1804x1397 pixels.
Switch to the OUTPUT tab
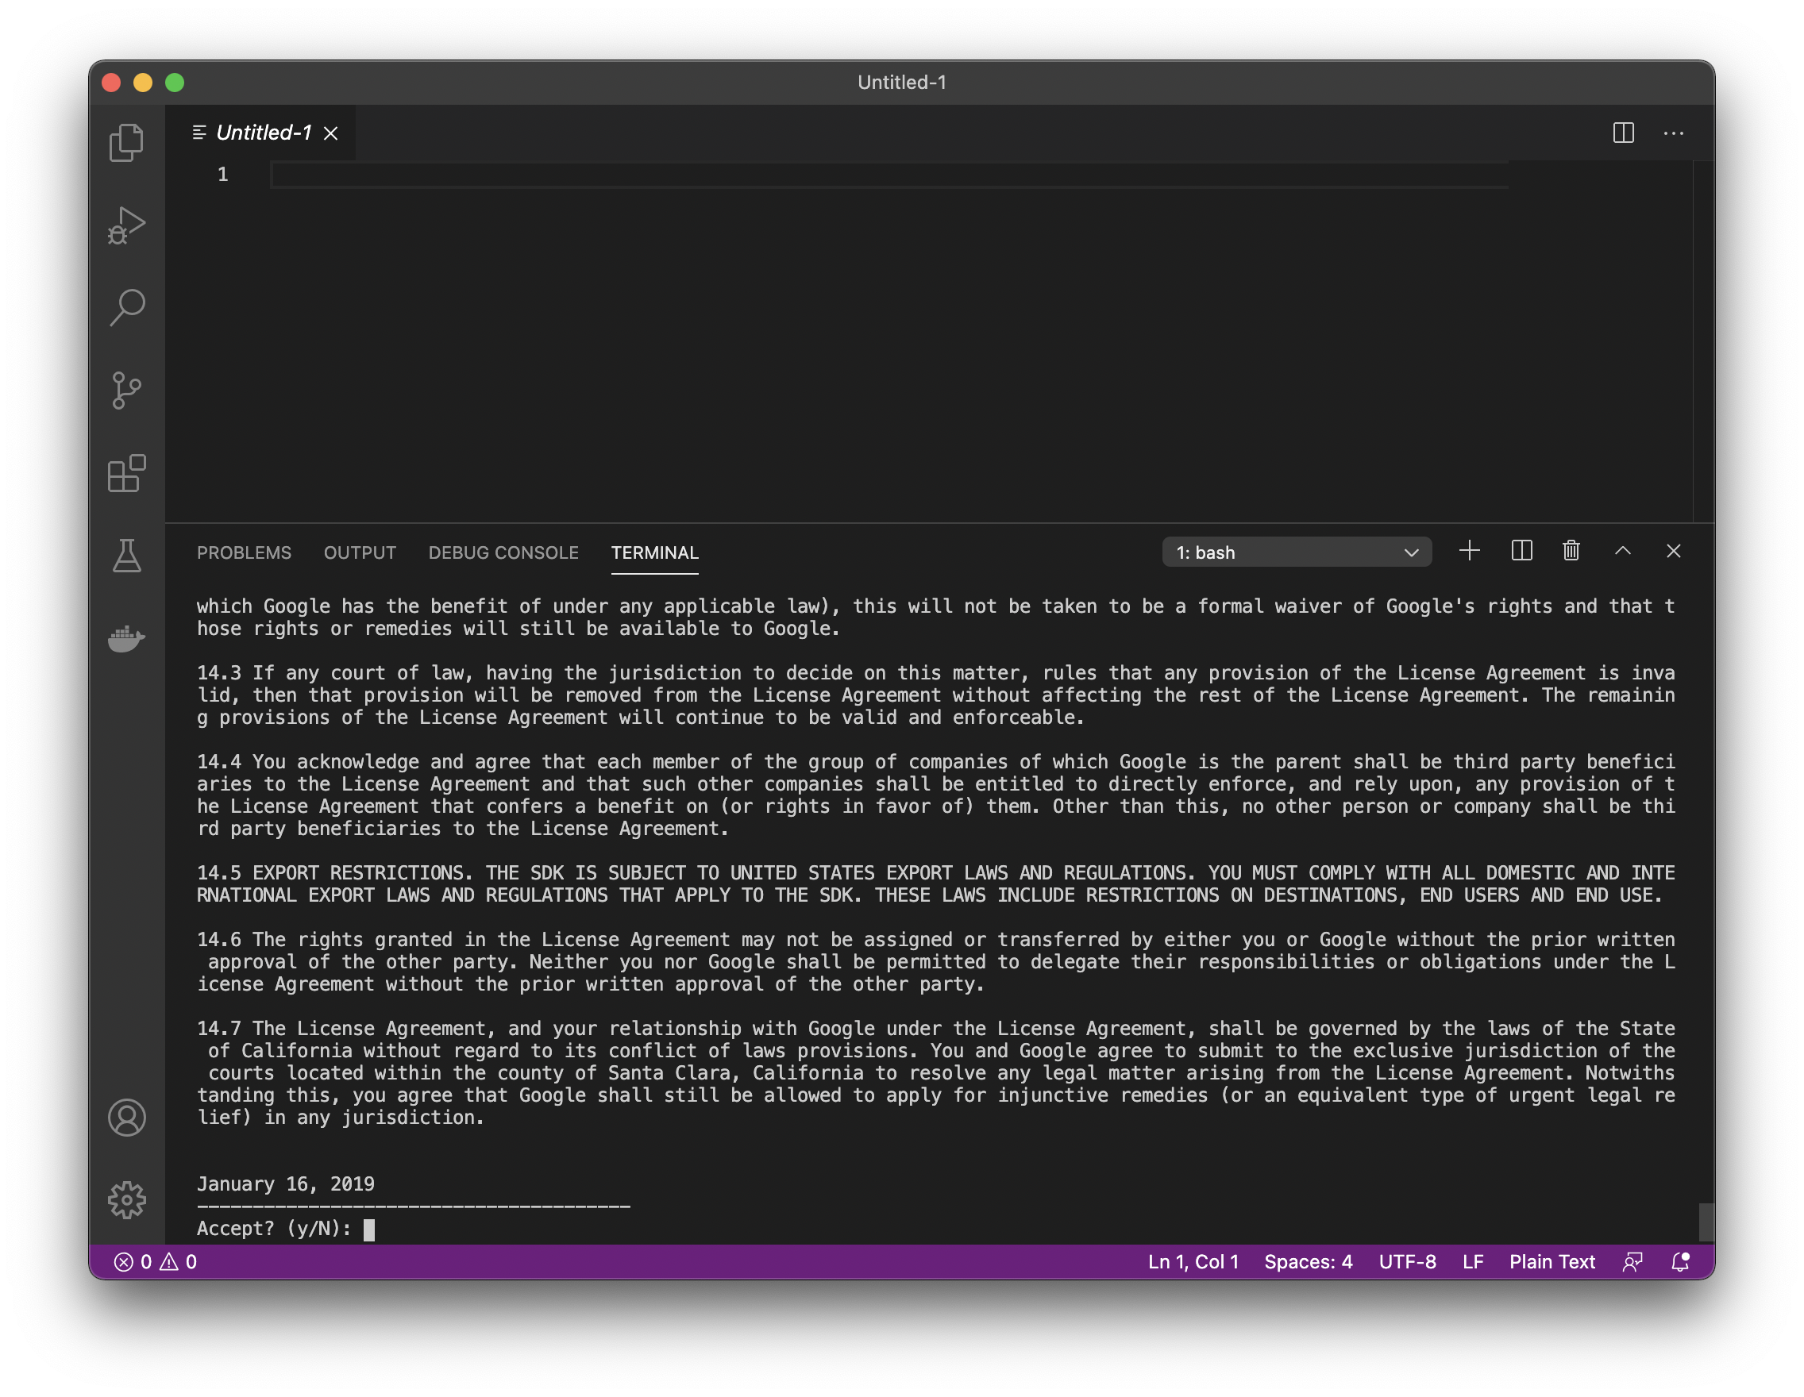(x=360, y=552)
